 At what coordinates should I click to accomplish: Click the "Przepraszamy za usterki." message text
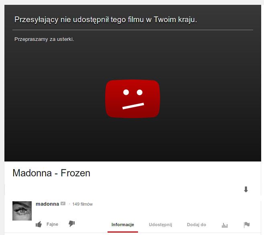pyautogui.click(x=44, y=39)
